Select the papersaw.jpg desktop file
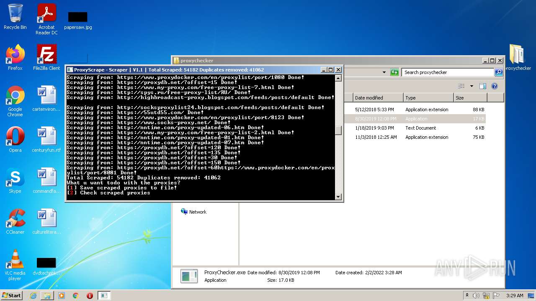 click(78, 20)
